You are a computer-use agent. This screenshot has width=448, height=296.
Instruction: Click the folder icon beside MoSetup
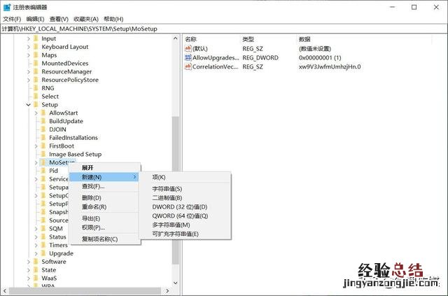click(43, 163)
